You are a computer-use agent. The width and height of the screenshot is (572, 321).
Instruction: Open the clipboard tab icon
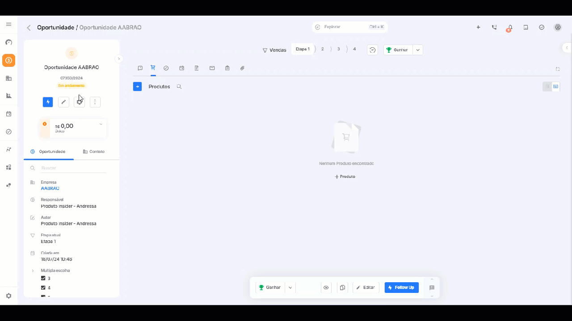click(227, 68)
